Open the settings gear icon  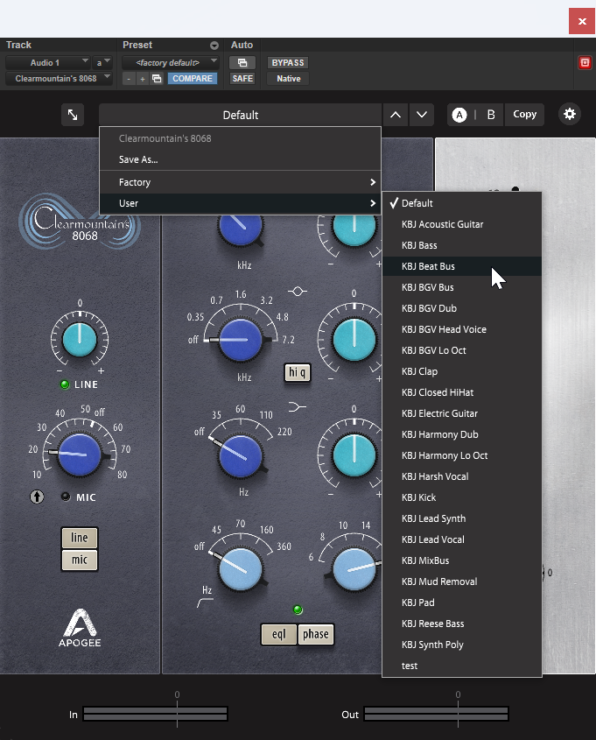pos(570,114)
